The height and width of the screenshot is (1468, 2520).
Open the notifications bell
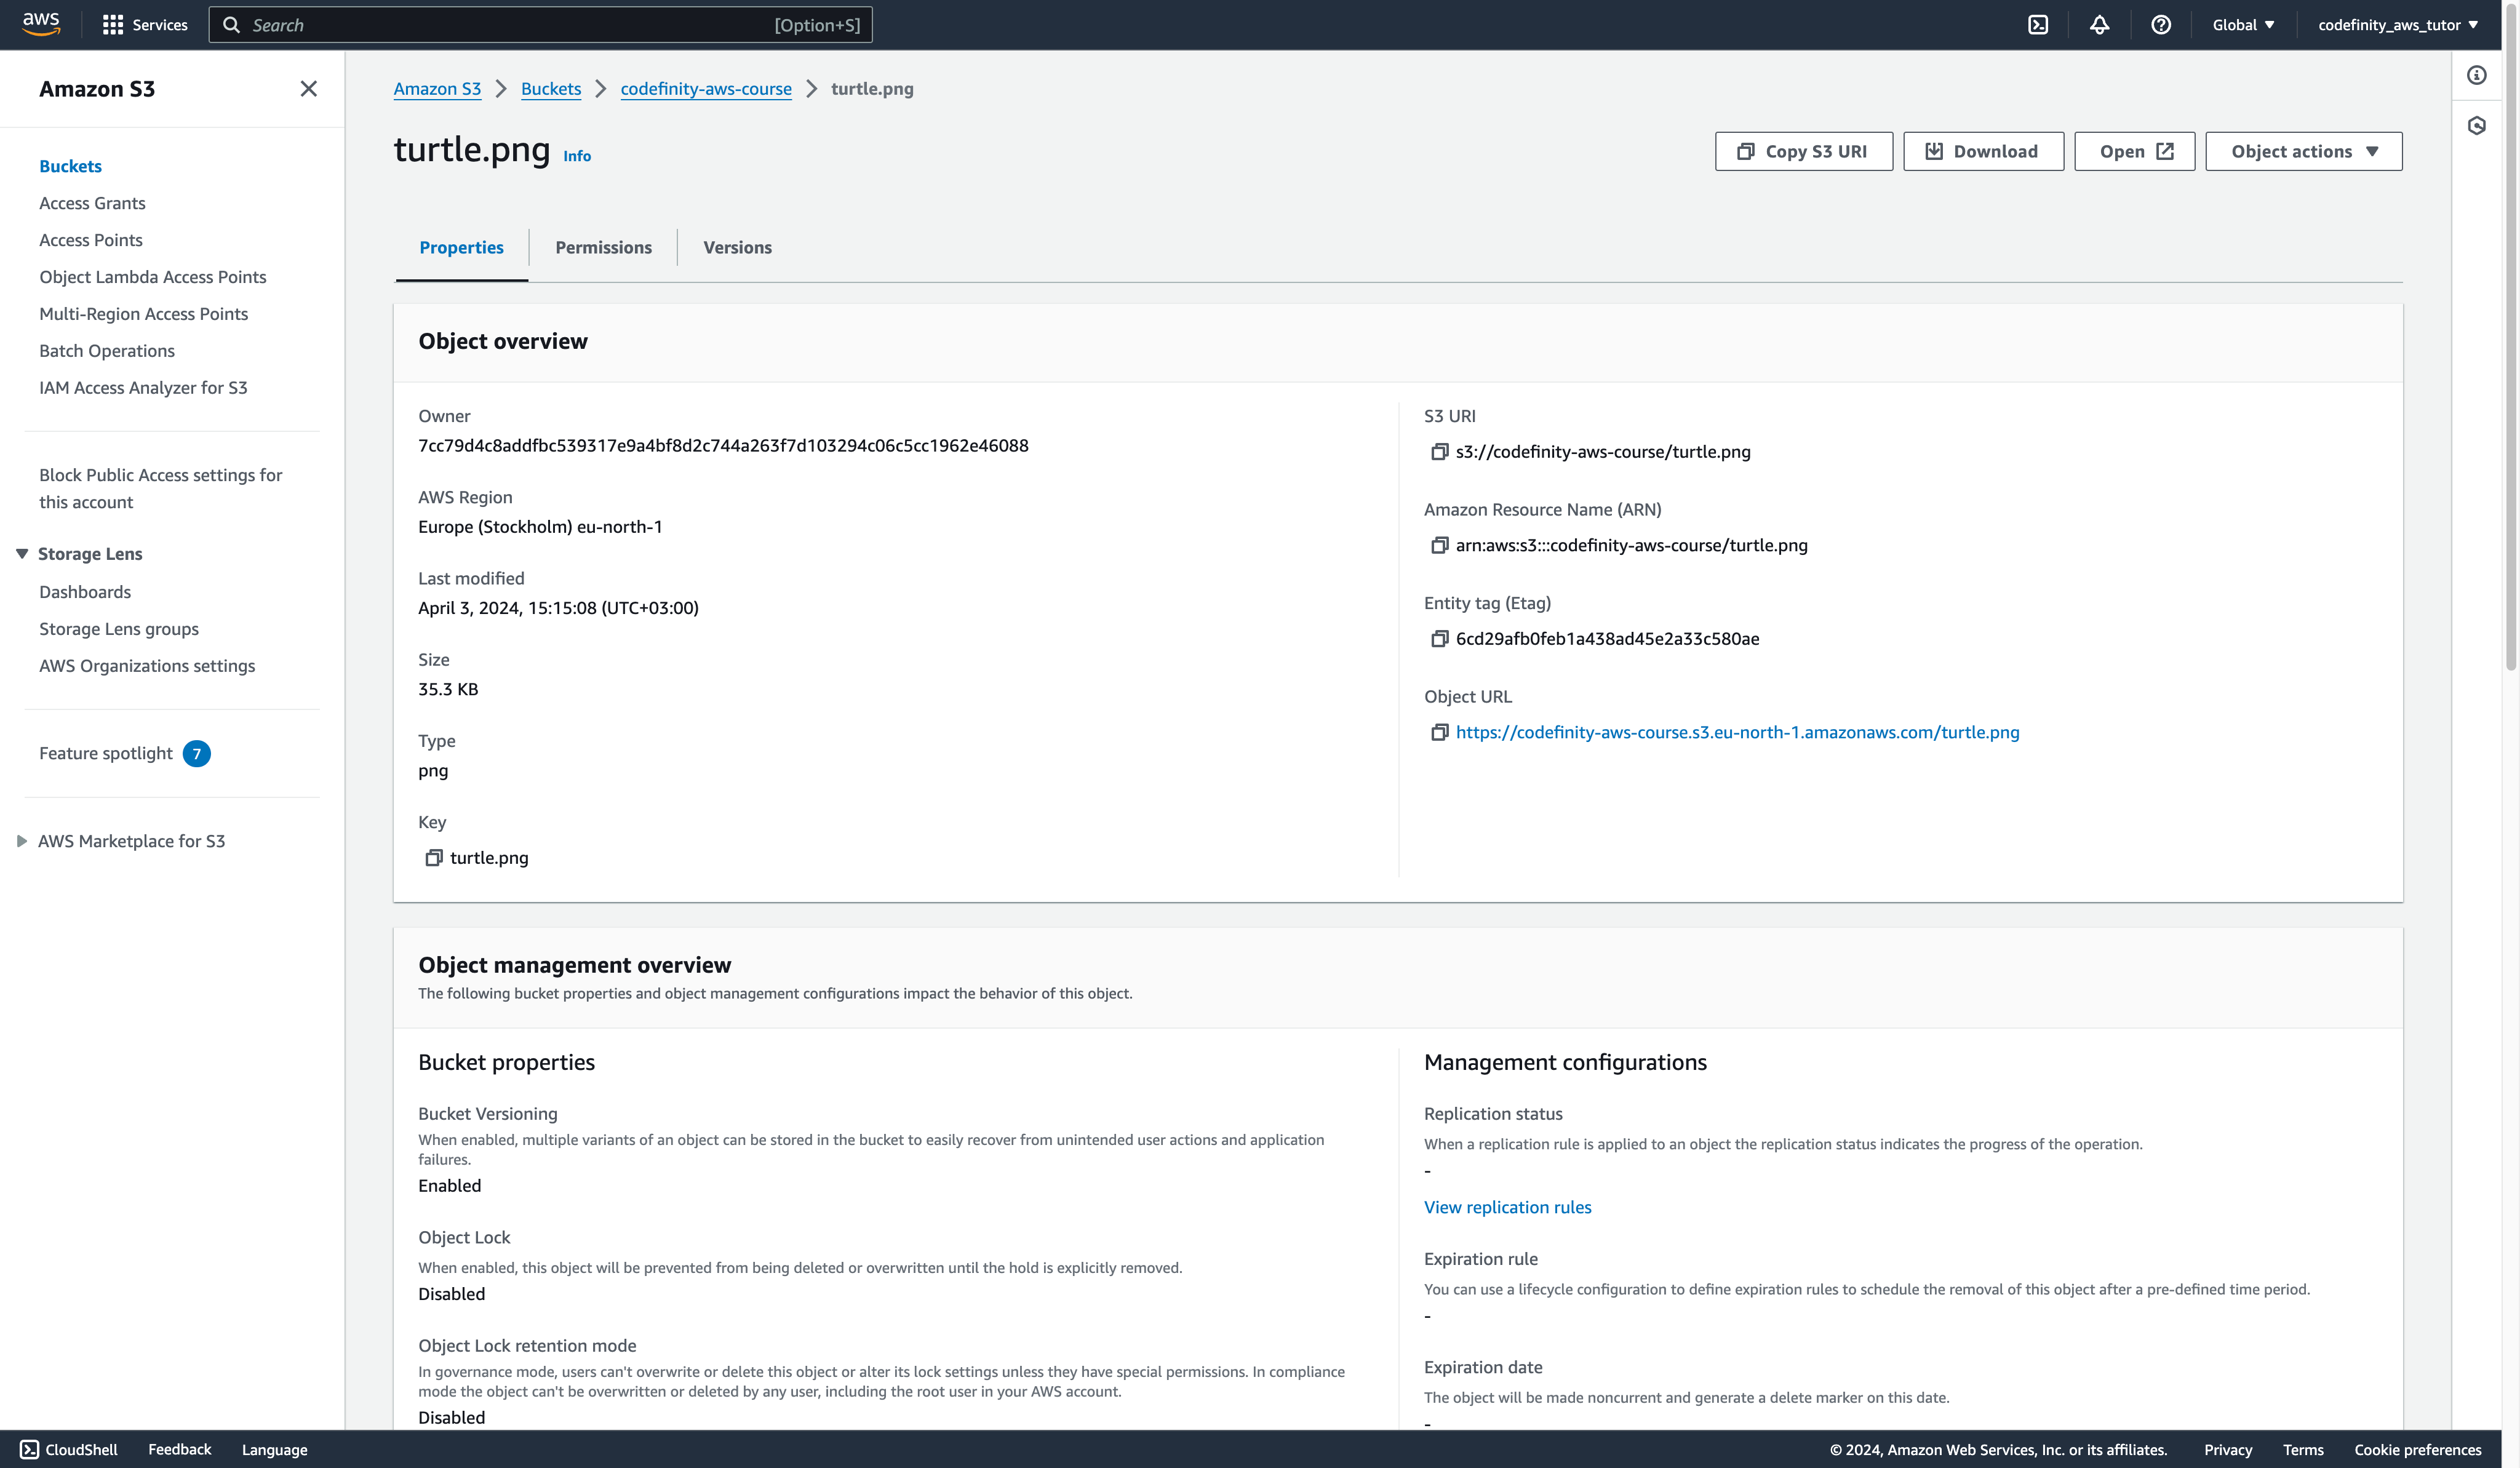tap(2099, 25)
